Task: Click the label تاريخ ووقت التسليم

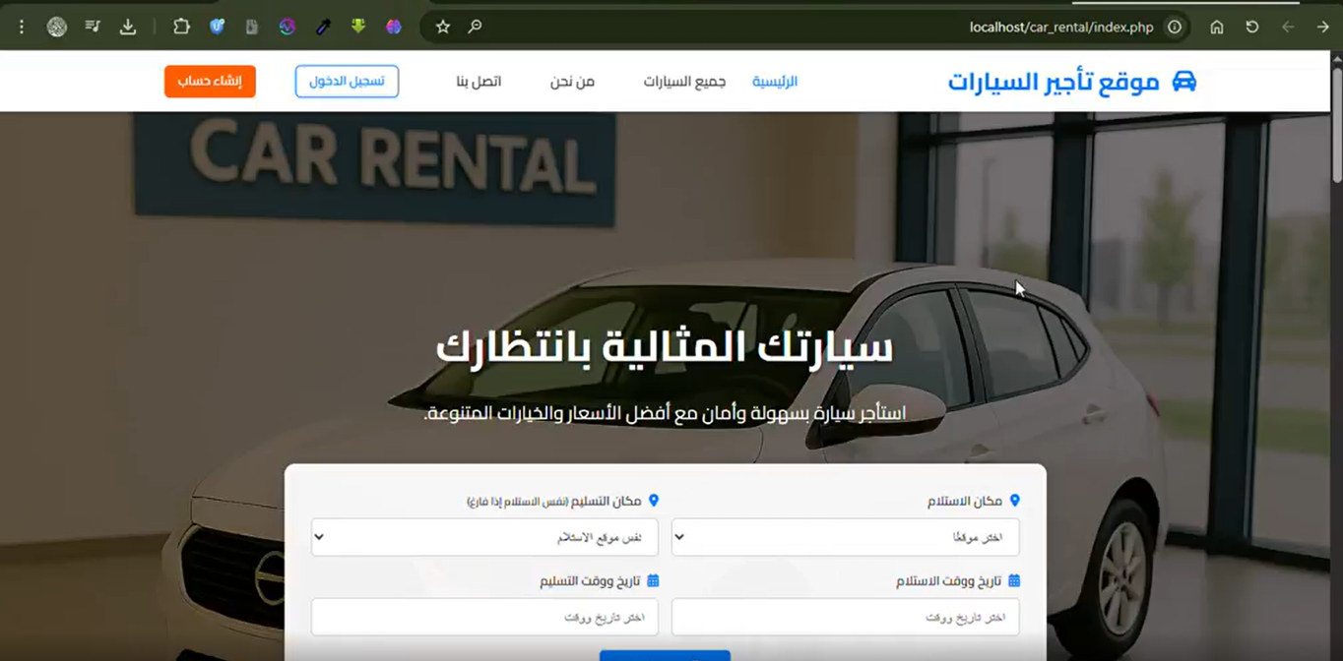Action: (590, 581)
